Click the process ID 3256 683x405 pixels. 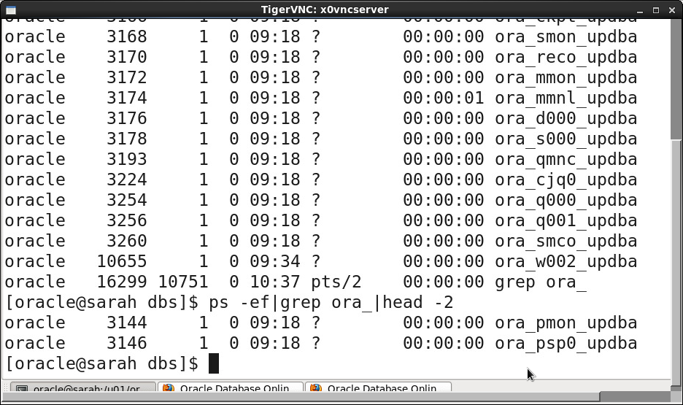pyautogui.click(x=127, y=221)
